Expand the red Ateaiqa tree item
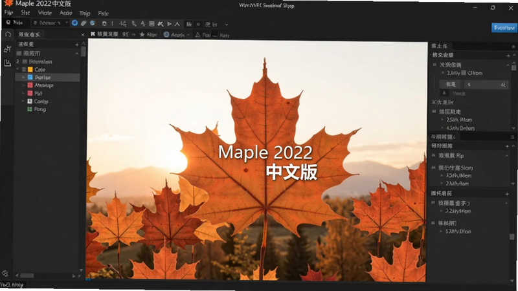Image resolution: width=518 pixels, height=291 pixels. tap(23, 85)
